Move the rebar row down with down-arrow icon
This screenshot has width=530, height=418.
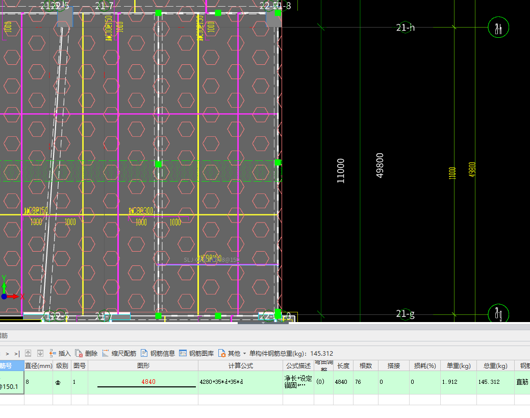pyautogui.click(x=40, y=353)
